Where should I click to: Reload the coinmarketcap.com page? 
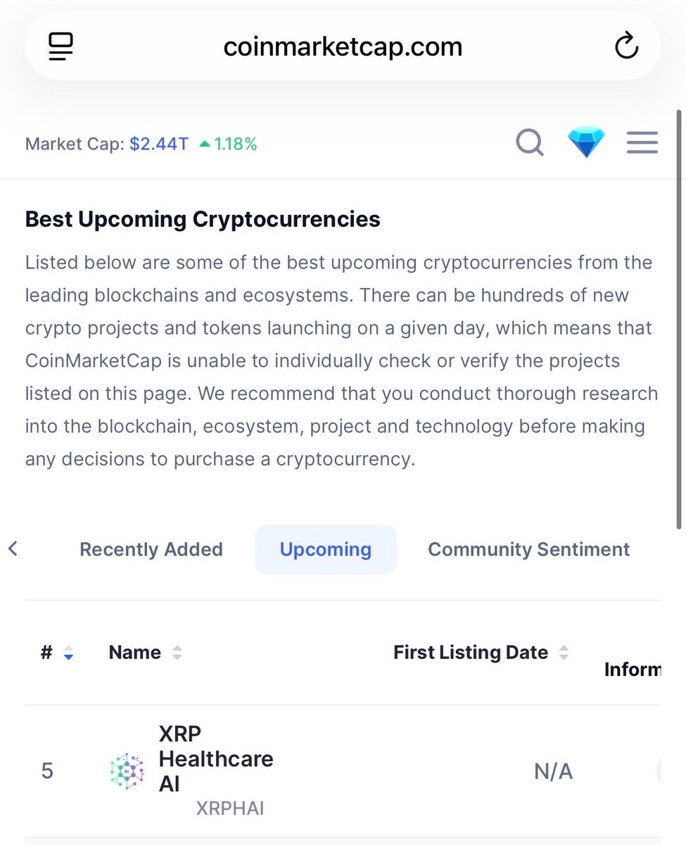tap(625, 47)
